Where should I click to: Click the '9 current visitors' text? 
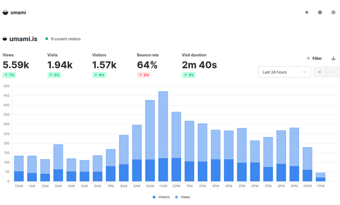click(66, 39)
